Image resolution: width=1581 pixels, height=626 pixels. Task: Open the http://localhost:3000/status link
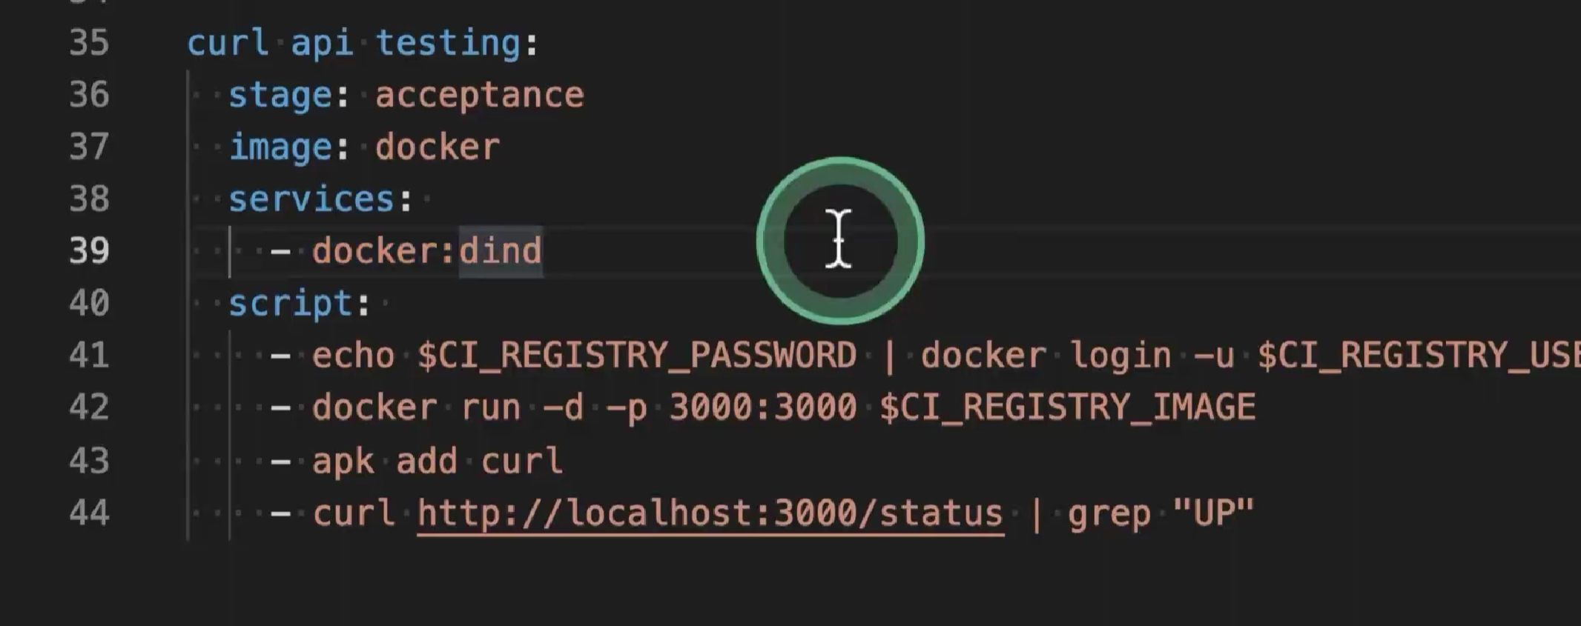pyautogui.click(x=709, y=513)
